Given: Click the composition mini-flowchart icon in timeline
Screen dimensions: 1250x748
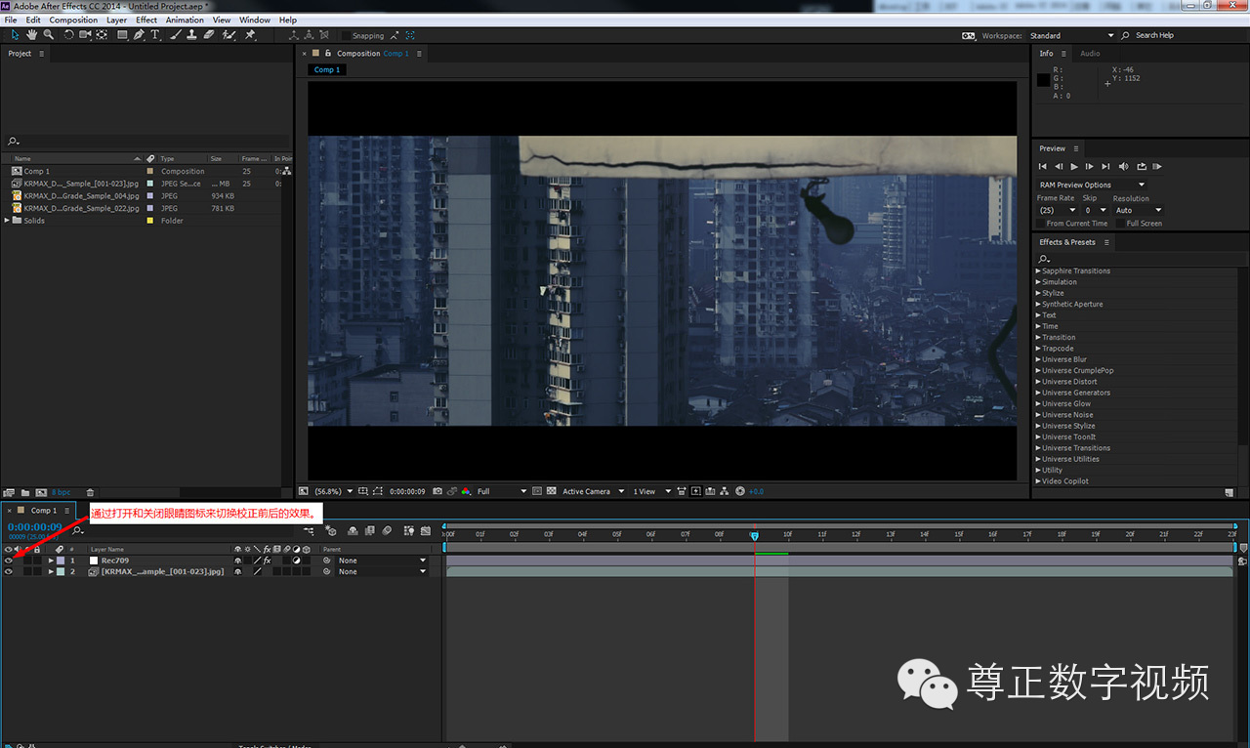Looking at the screenshot, I should [309, 530].
